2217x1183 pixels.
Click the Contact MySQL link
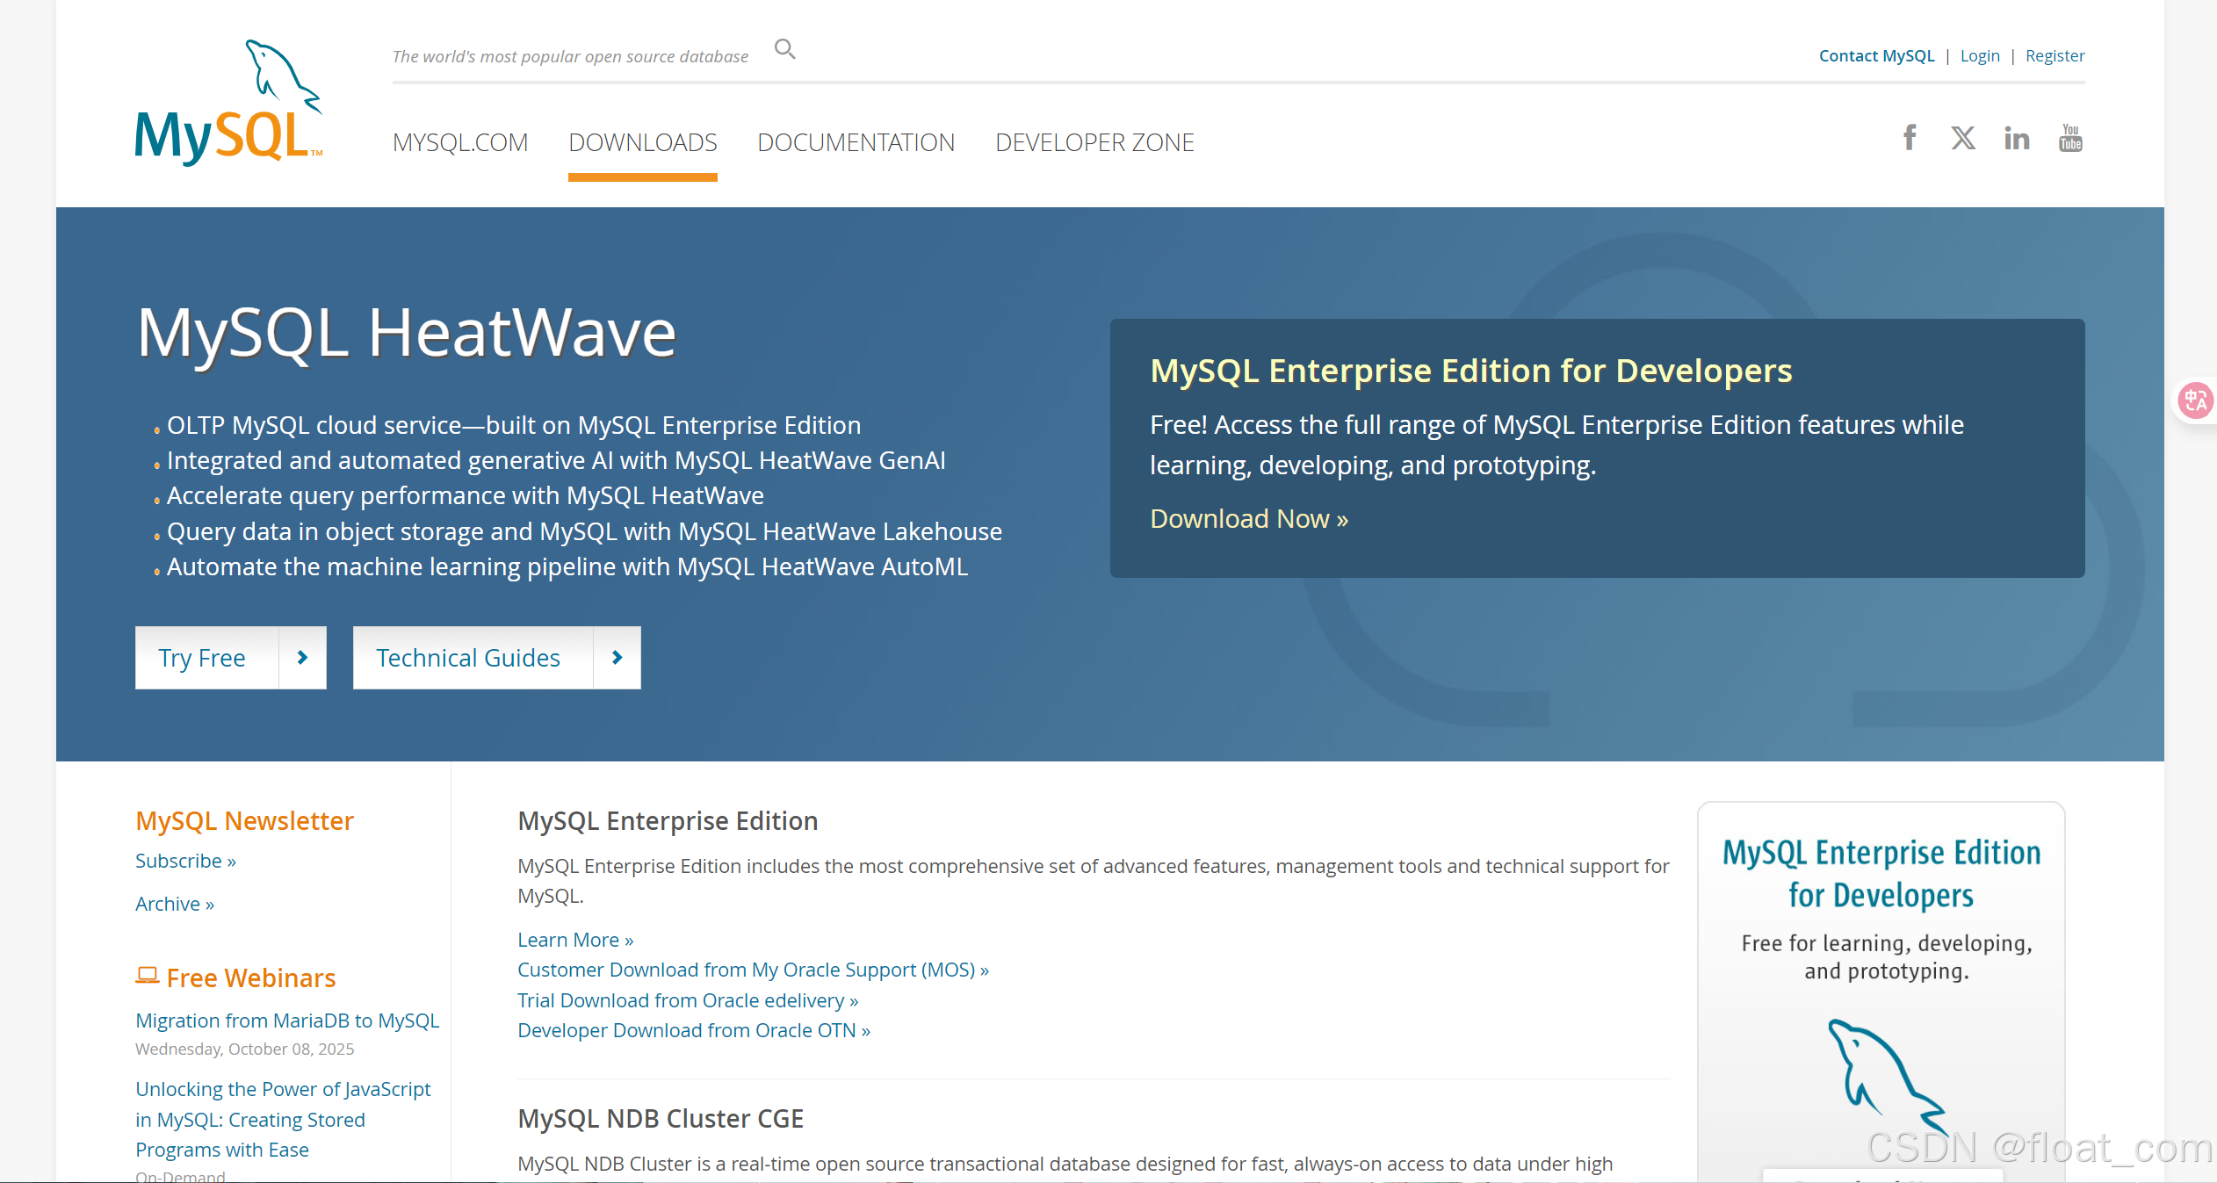(1876, 56)
